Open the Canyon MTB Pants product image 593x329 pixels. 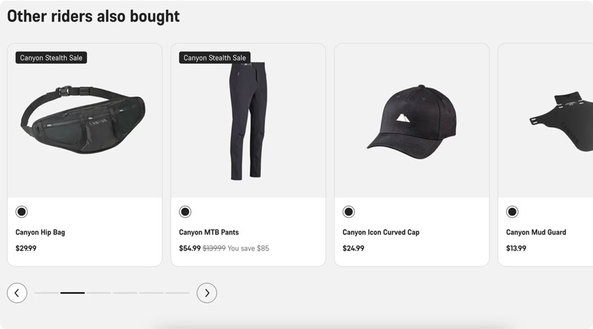pos(248,122)
